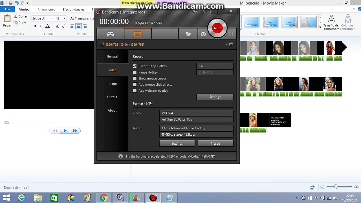Screen dimensions: 361x203
Task: Click the Bandicam fullscreen target window icon
Action: [x=231, y=45]
